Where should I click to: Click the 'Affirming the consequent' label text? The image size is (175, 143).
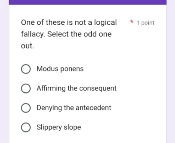coord(77,88)
